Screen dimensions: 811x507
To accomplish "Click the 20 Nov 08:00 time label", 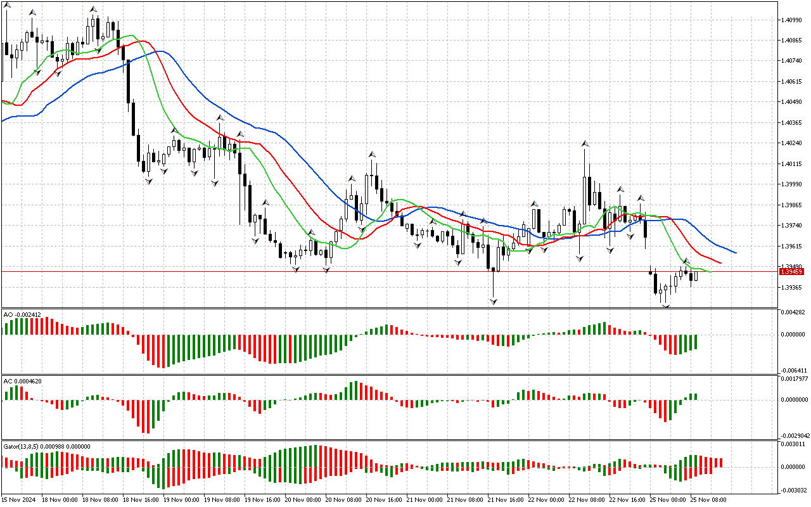I will click(x=344, y=500).
